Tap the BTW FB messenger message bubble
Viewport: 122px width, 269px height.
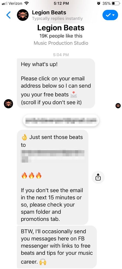tap(57, 247)
